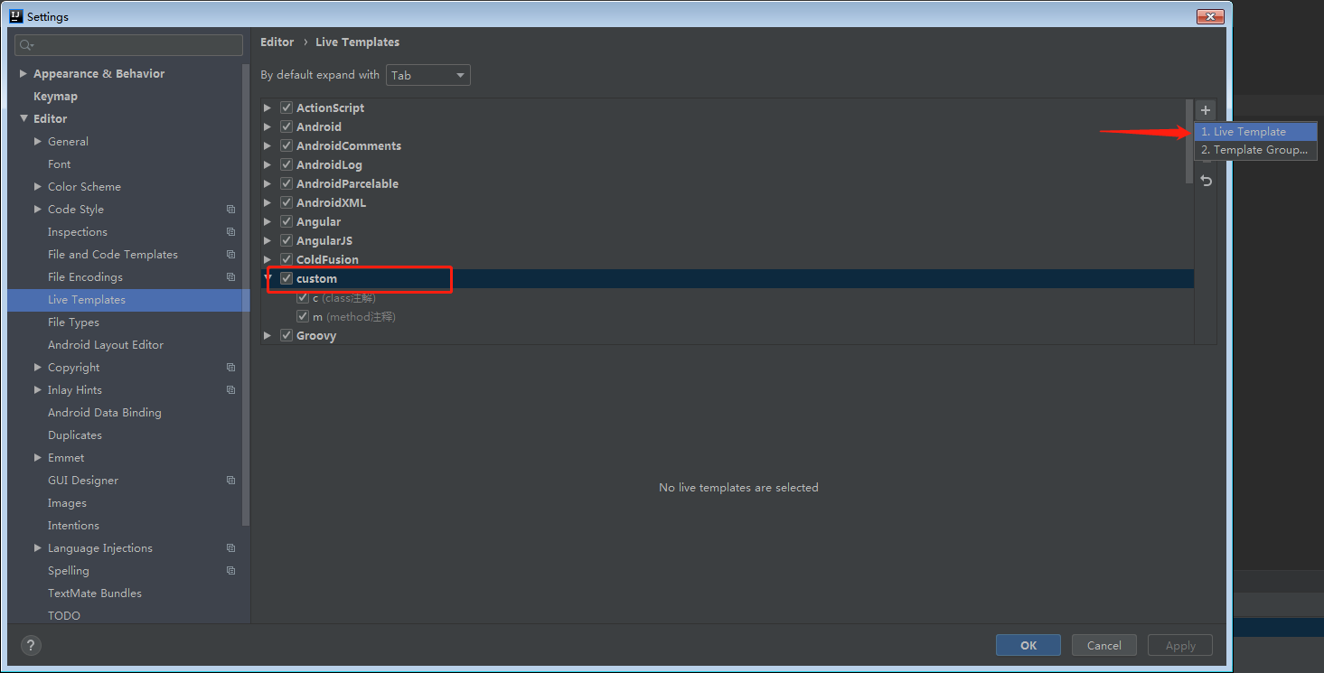Click project icon next to File Encodings
The width and height of the screenshot is (1324, 673).
point(230,276)
